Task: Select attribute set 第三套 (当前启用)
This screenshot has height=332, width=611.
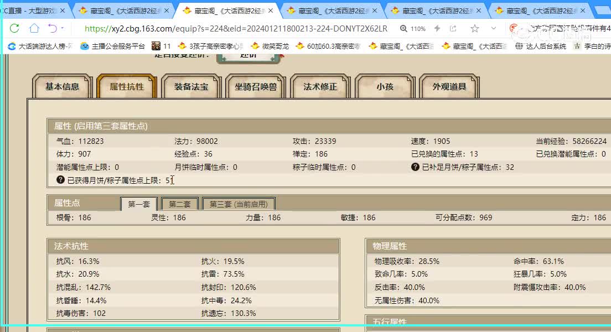Action: 239,204
